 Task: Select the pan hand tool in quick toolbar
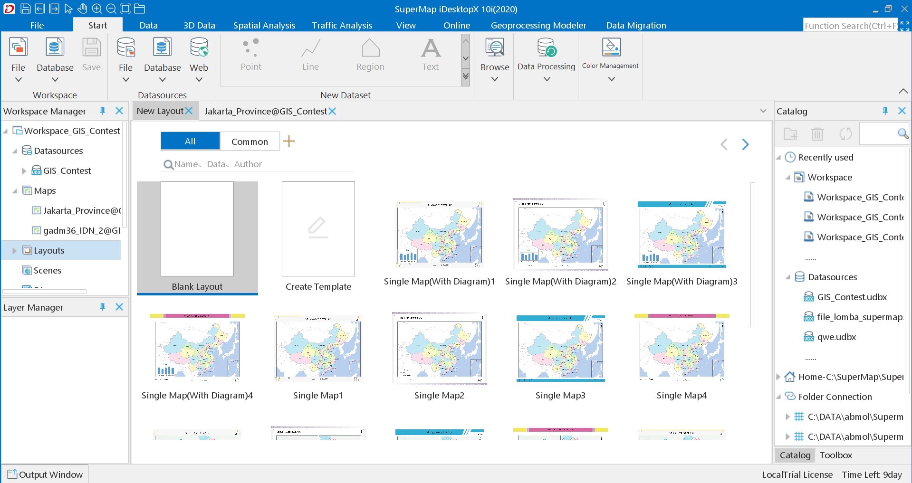[x=82, y=9]
